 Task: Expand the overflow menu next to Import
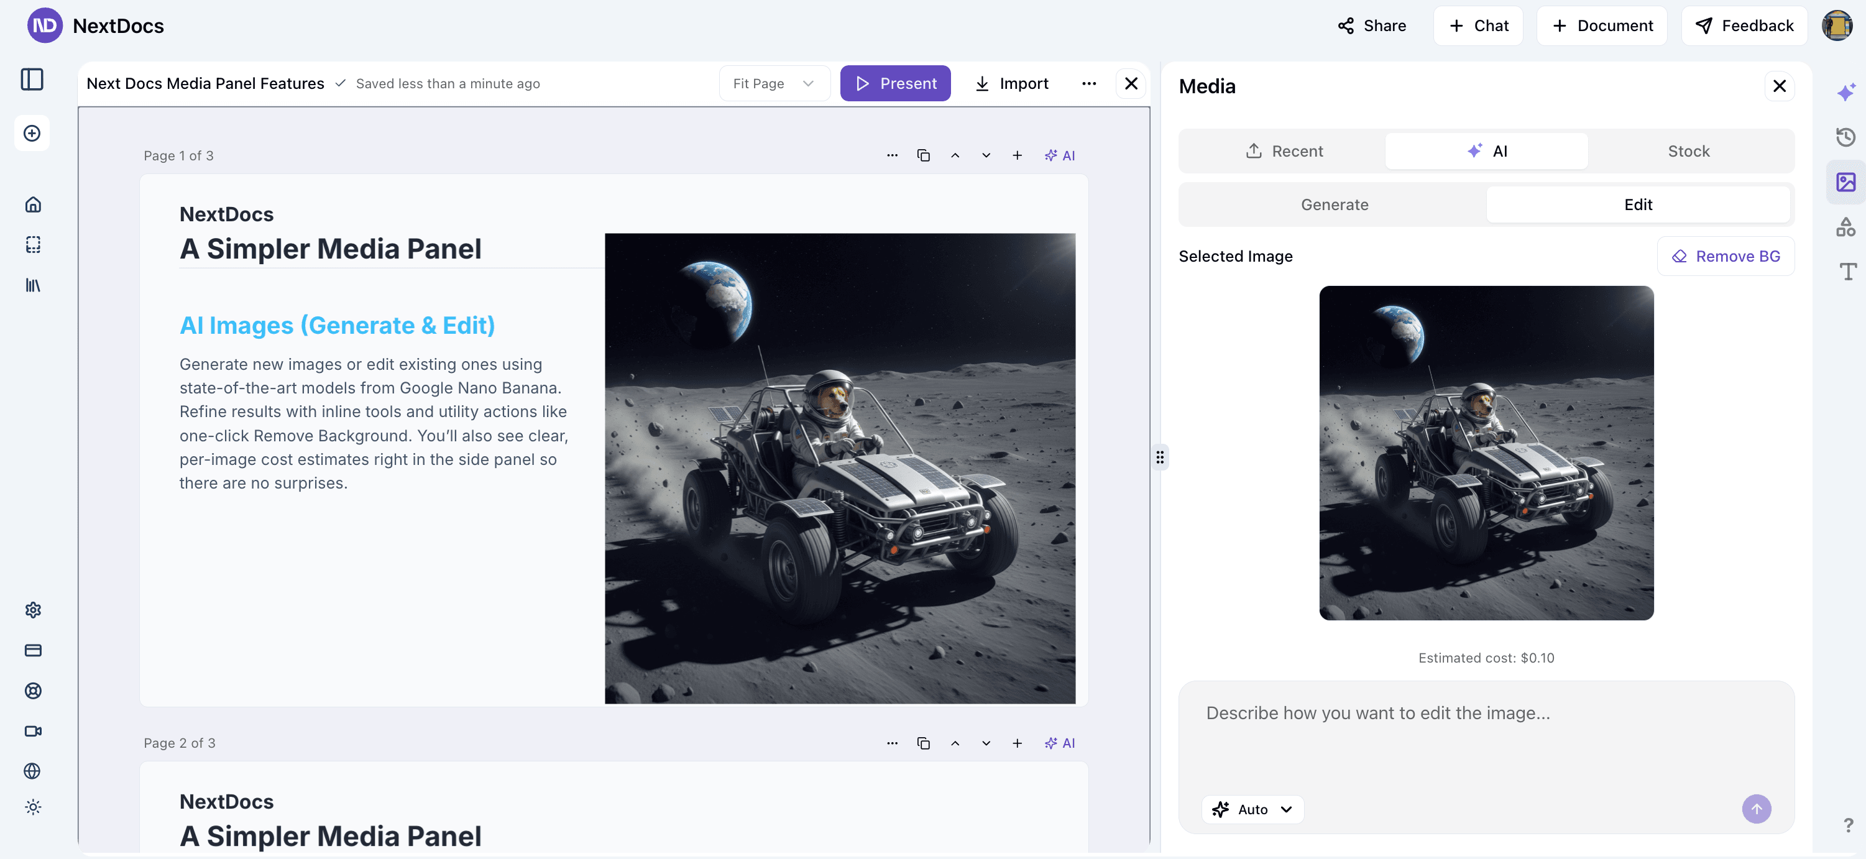coord(1089,83)
